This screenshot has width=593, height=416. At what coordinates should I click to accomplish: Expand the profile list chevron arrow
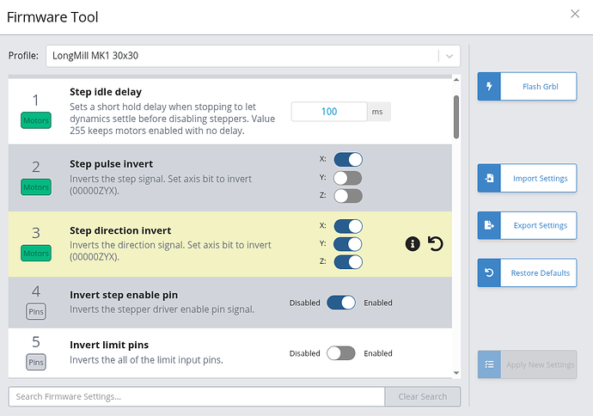point(449,57)
